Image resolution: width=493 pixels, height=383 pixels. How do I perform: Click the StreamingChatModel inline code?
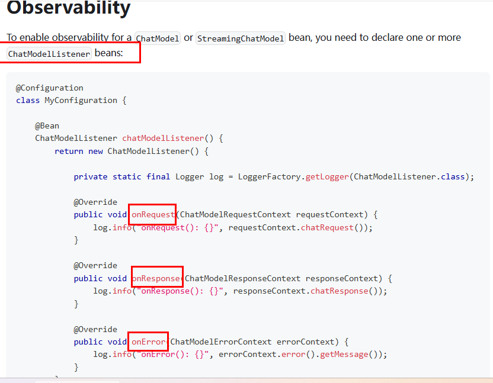(x=241, y=38)
